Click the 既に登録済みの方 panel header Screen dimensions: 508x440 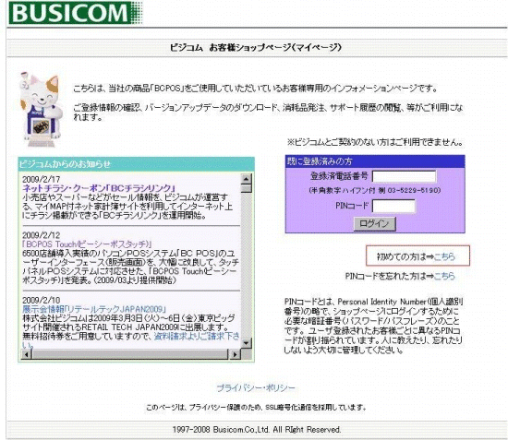[375, 161]
